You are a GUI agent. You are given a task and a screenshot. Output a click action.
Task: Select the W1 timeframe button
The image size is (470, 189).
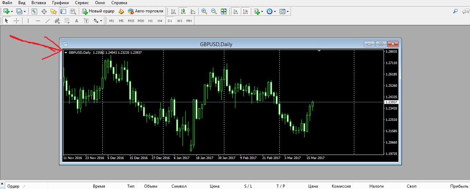click(x=180, y=21)
